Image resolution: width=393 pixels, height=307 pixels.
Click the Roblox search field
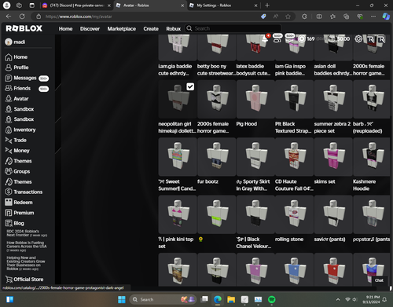tap(233, 28)
